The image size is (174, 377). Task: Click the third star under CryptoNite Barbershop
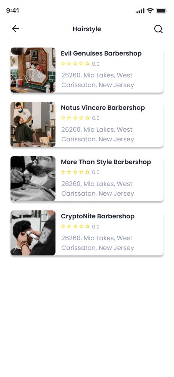point(75,226)
